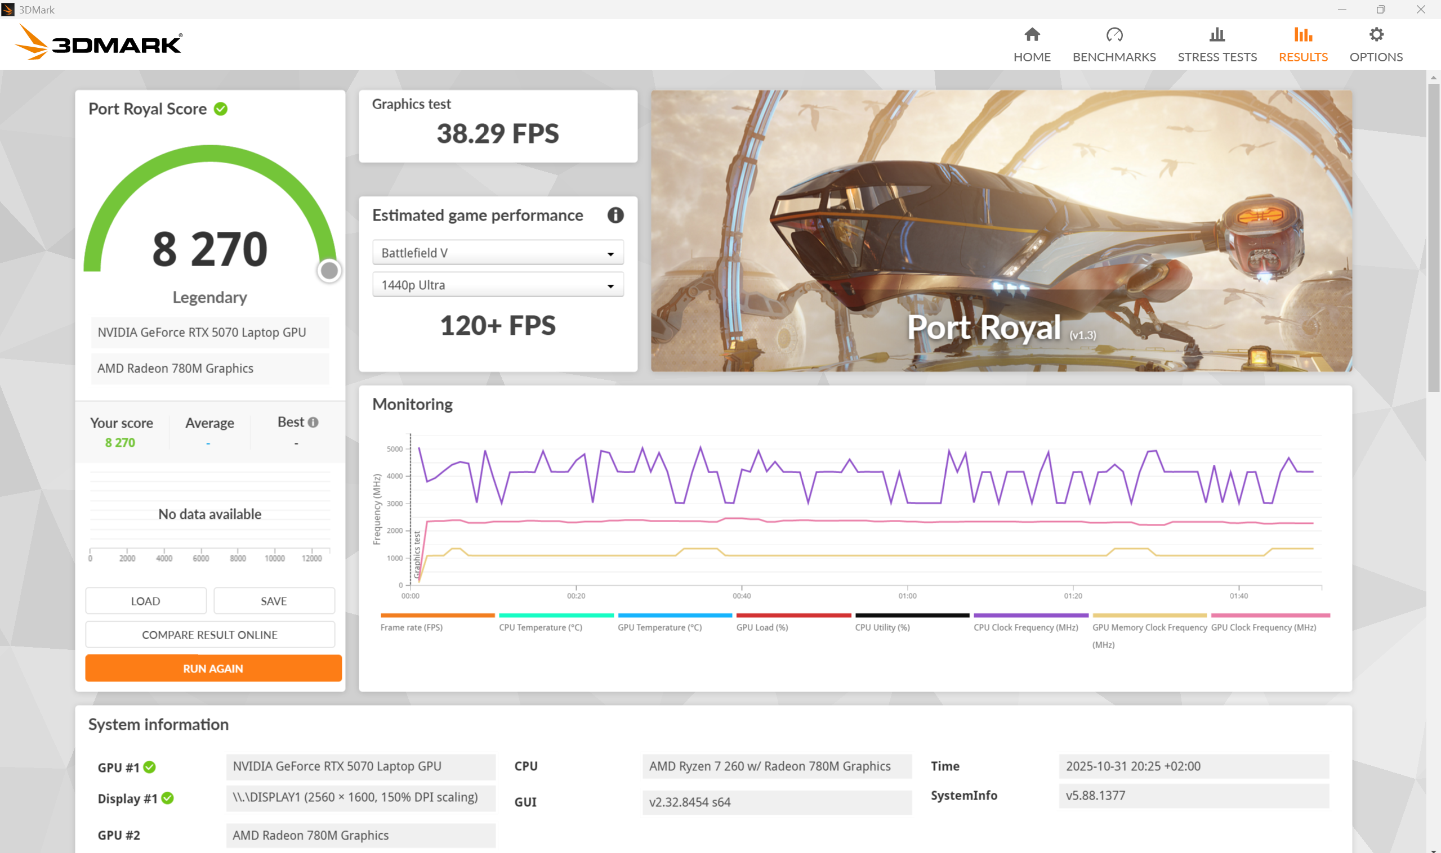Click the green checkmark beside Port Royal Score
Screen dimensions: 1441x853
point(221,109)
